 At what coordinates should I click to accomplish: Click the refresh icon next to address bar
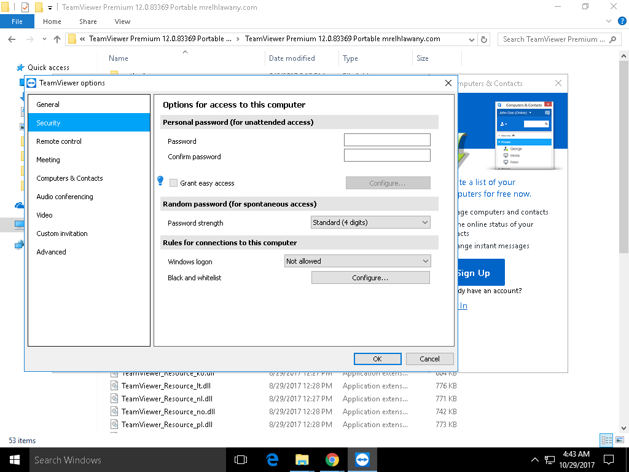click(x=484, y=39)
